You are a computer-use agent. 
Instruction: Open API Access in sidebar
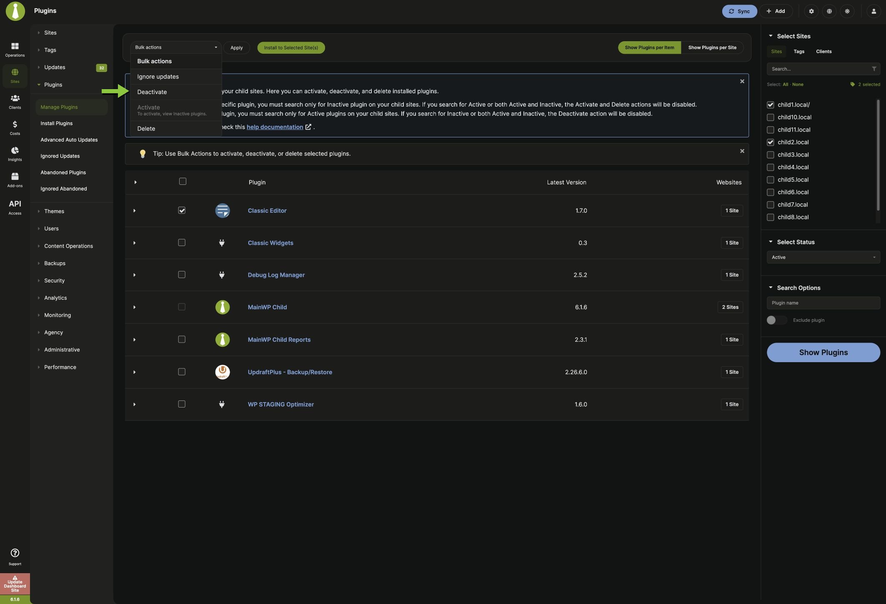click(x=15, y=207)
